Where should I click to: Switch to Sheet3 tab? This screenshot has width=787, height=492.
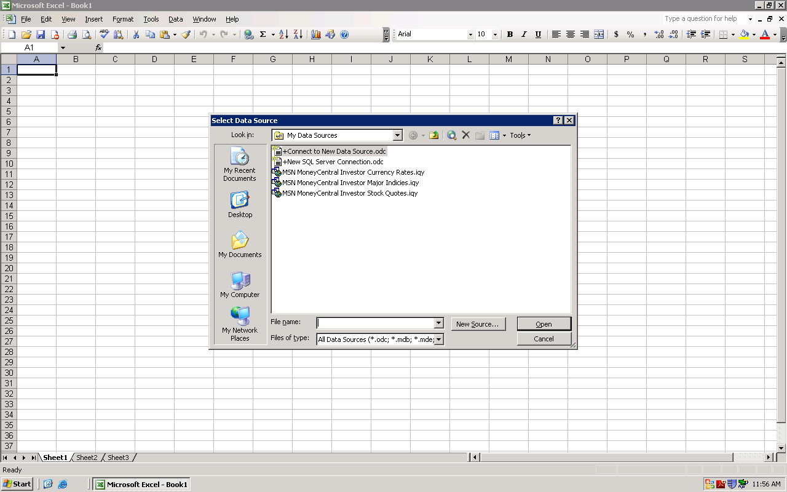coord(118,458)
